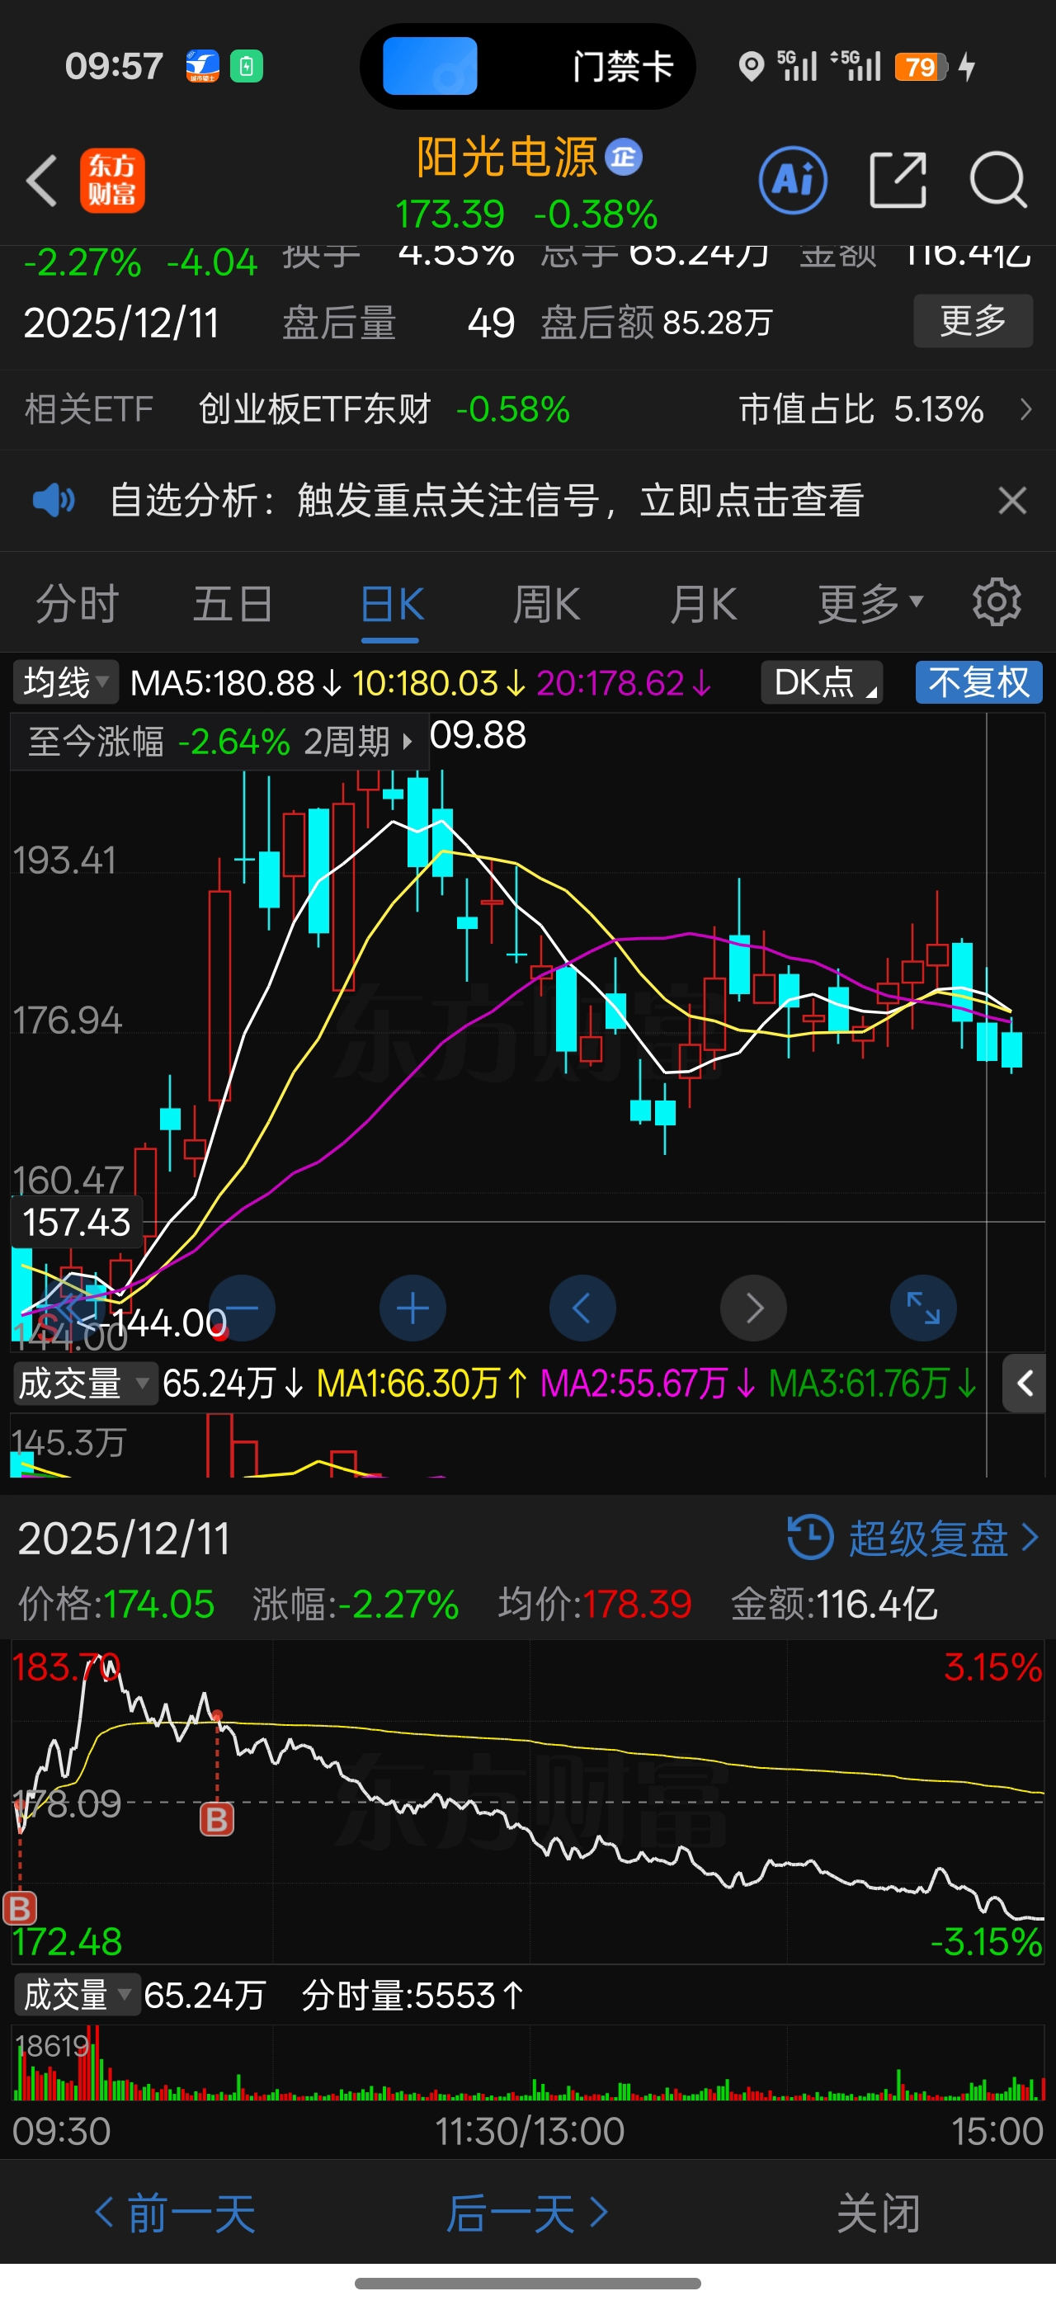Open the 均线 indicator dropdown
1056x2310 pixels.
(x=65, y=683)
